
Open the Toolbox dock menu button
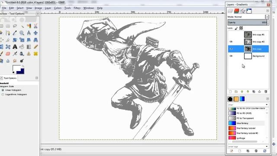pos(38,13)
